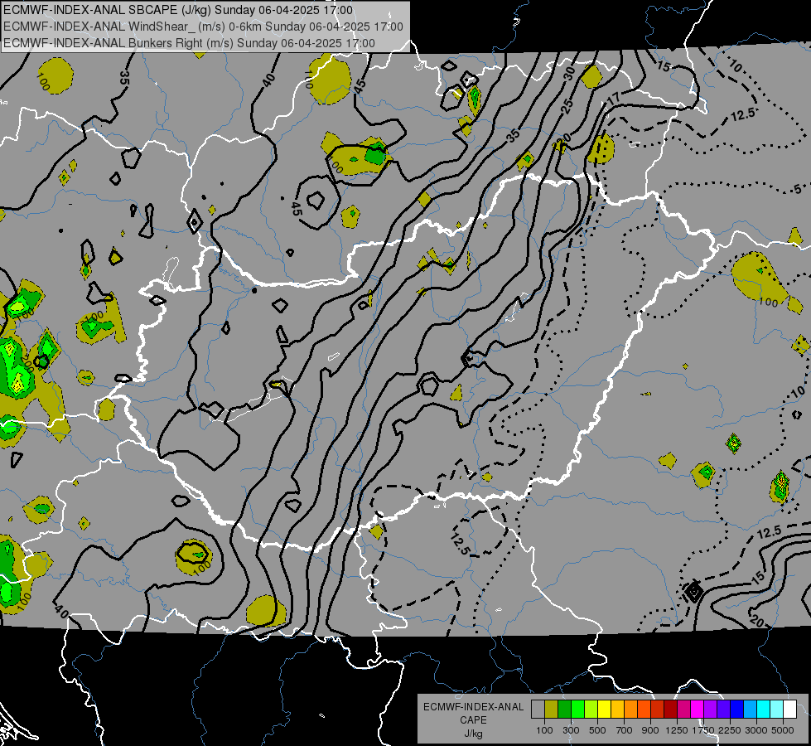Viewport: 811px width, 746px height.
Task: Select the olive legend swatch after 100
Action: point(551,709)
